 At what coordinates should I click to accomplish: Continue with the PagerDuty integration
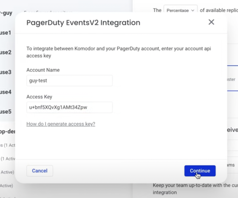point(200,171)
